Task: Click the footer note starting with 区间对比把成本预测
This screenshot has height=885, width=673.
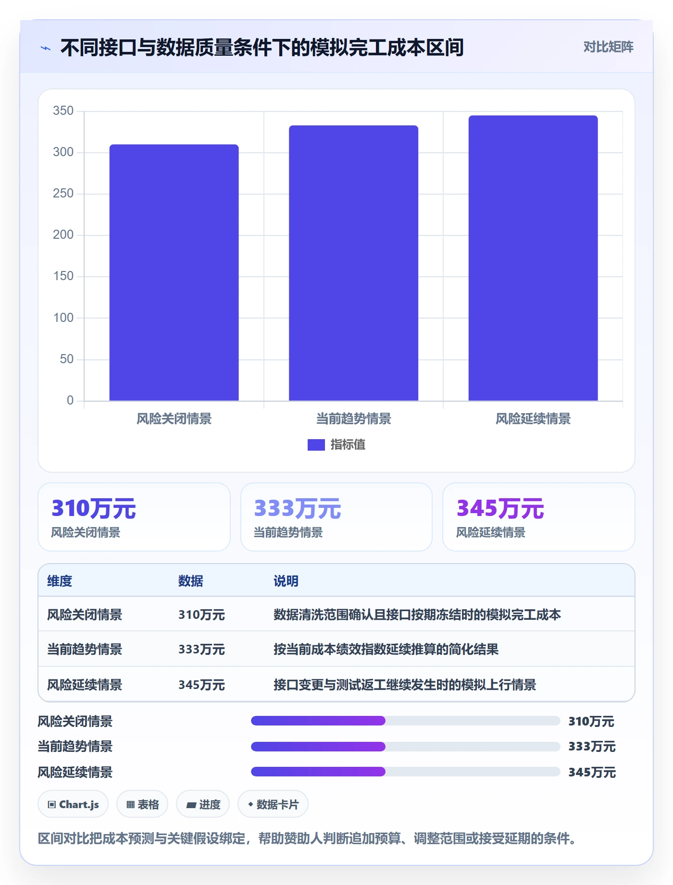Action: 307,838
